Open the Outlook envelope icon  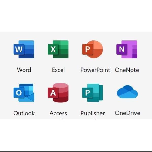pyautogui.click(x=24, y=93)
